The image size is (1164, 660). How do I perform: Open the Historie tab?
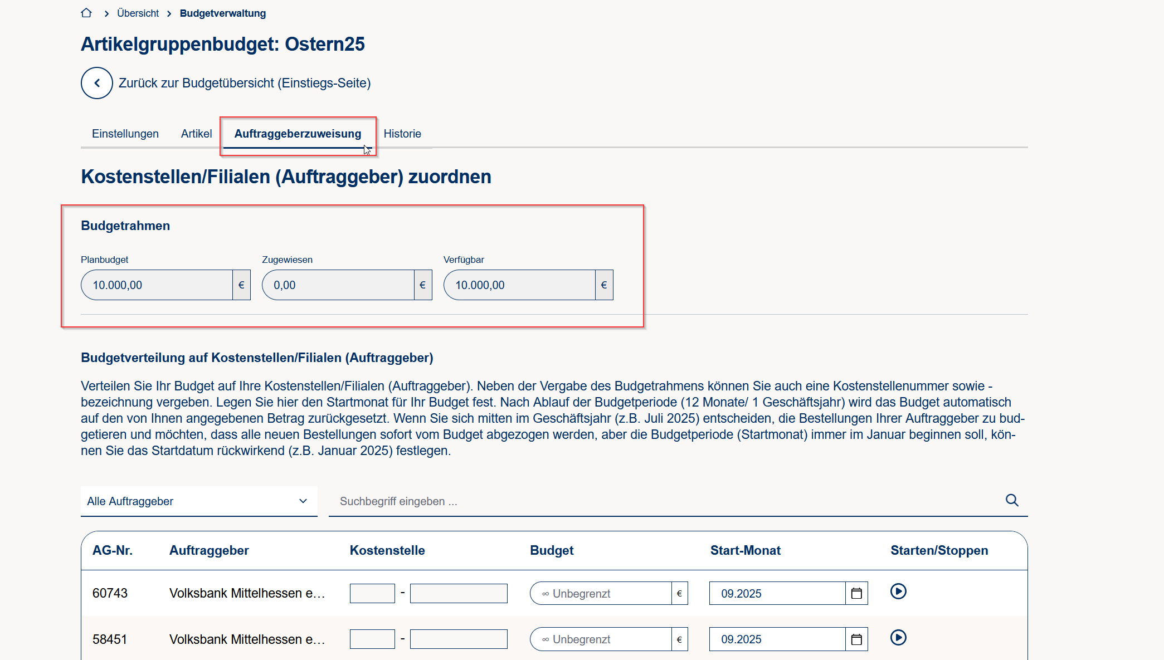click(x=402, y=134)
